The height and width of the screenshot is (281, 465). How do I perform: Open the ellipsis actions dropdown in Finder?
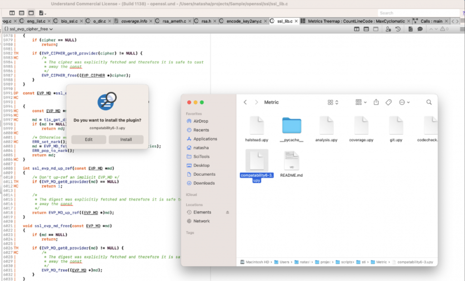402,102
